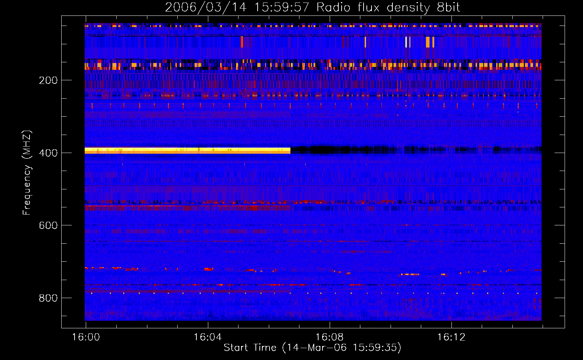Viewport: 583px width, 360px height.
Task: Click the 800 frequency tick label
Action: click(x=48, y=298)
